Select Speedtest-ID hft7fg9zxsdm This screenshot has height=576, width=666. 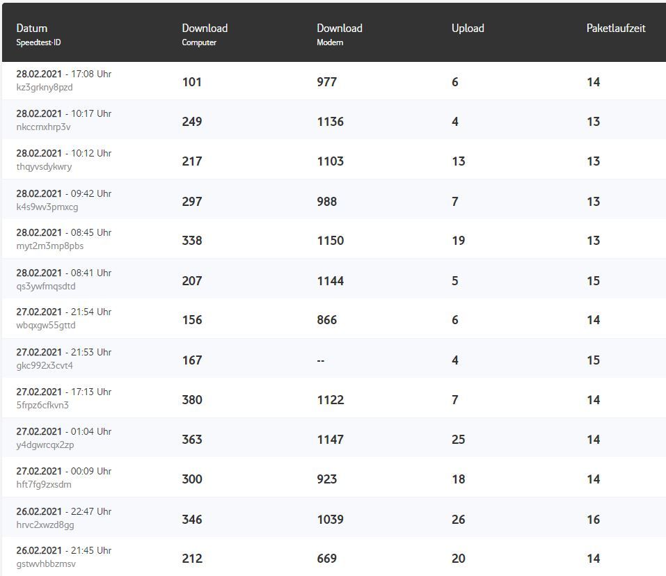pyautogui.click(x=44, y=484)
